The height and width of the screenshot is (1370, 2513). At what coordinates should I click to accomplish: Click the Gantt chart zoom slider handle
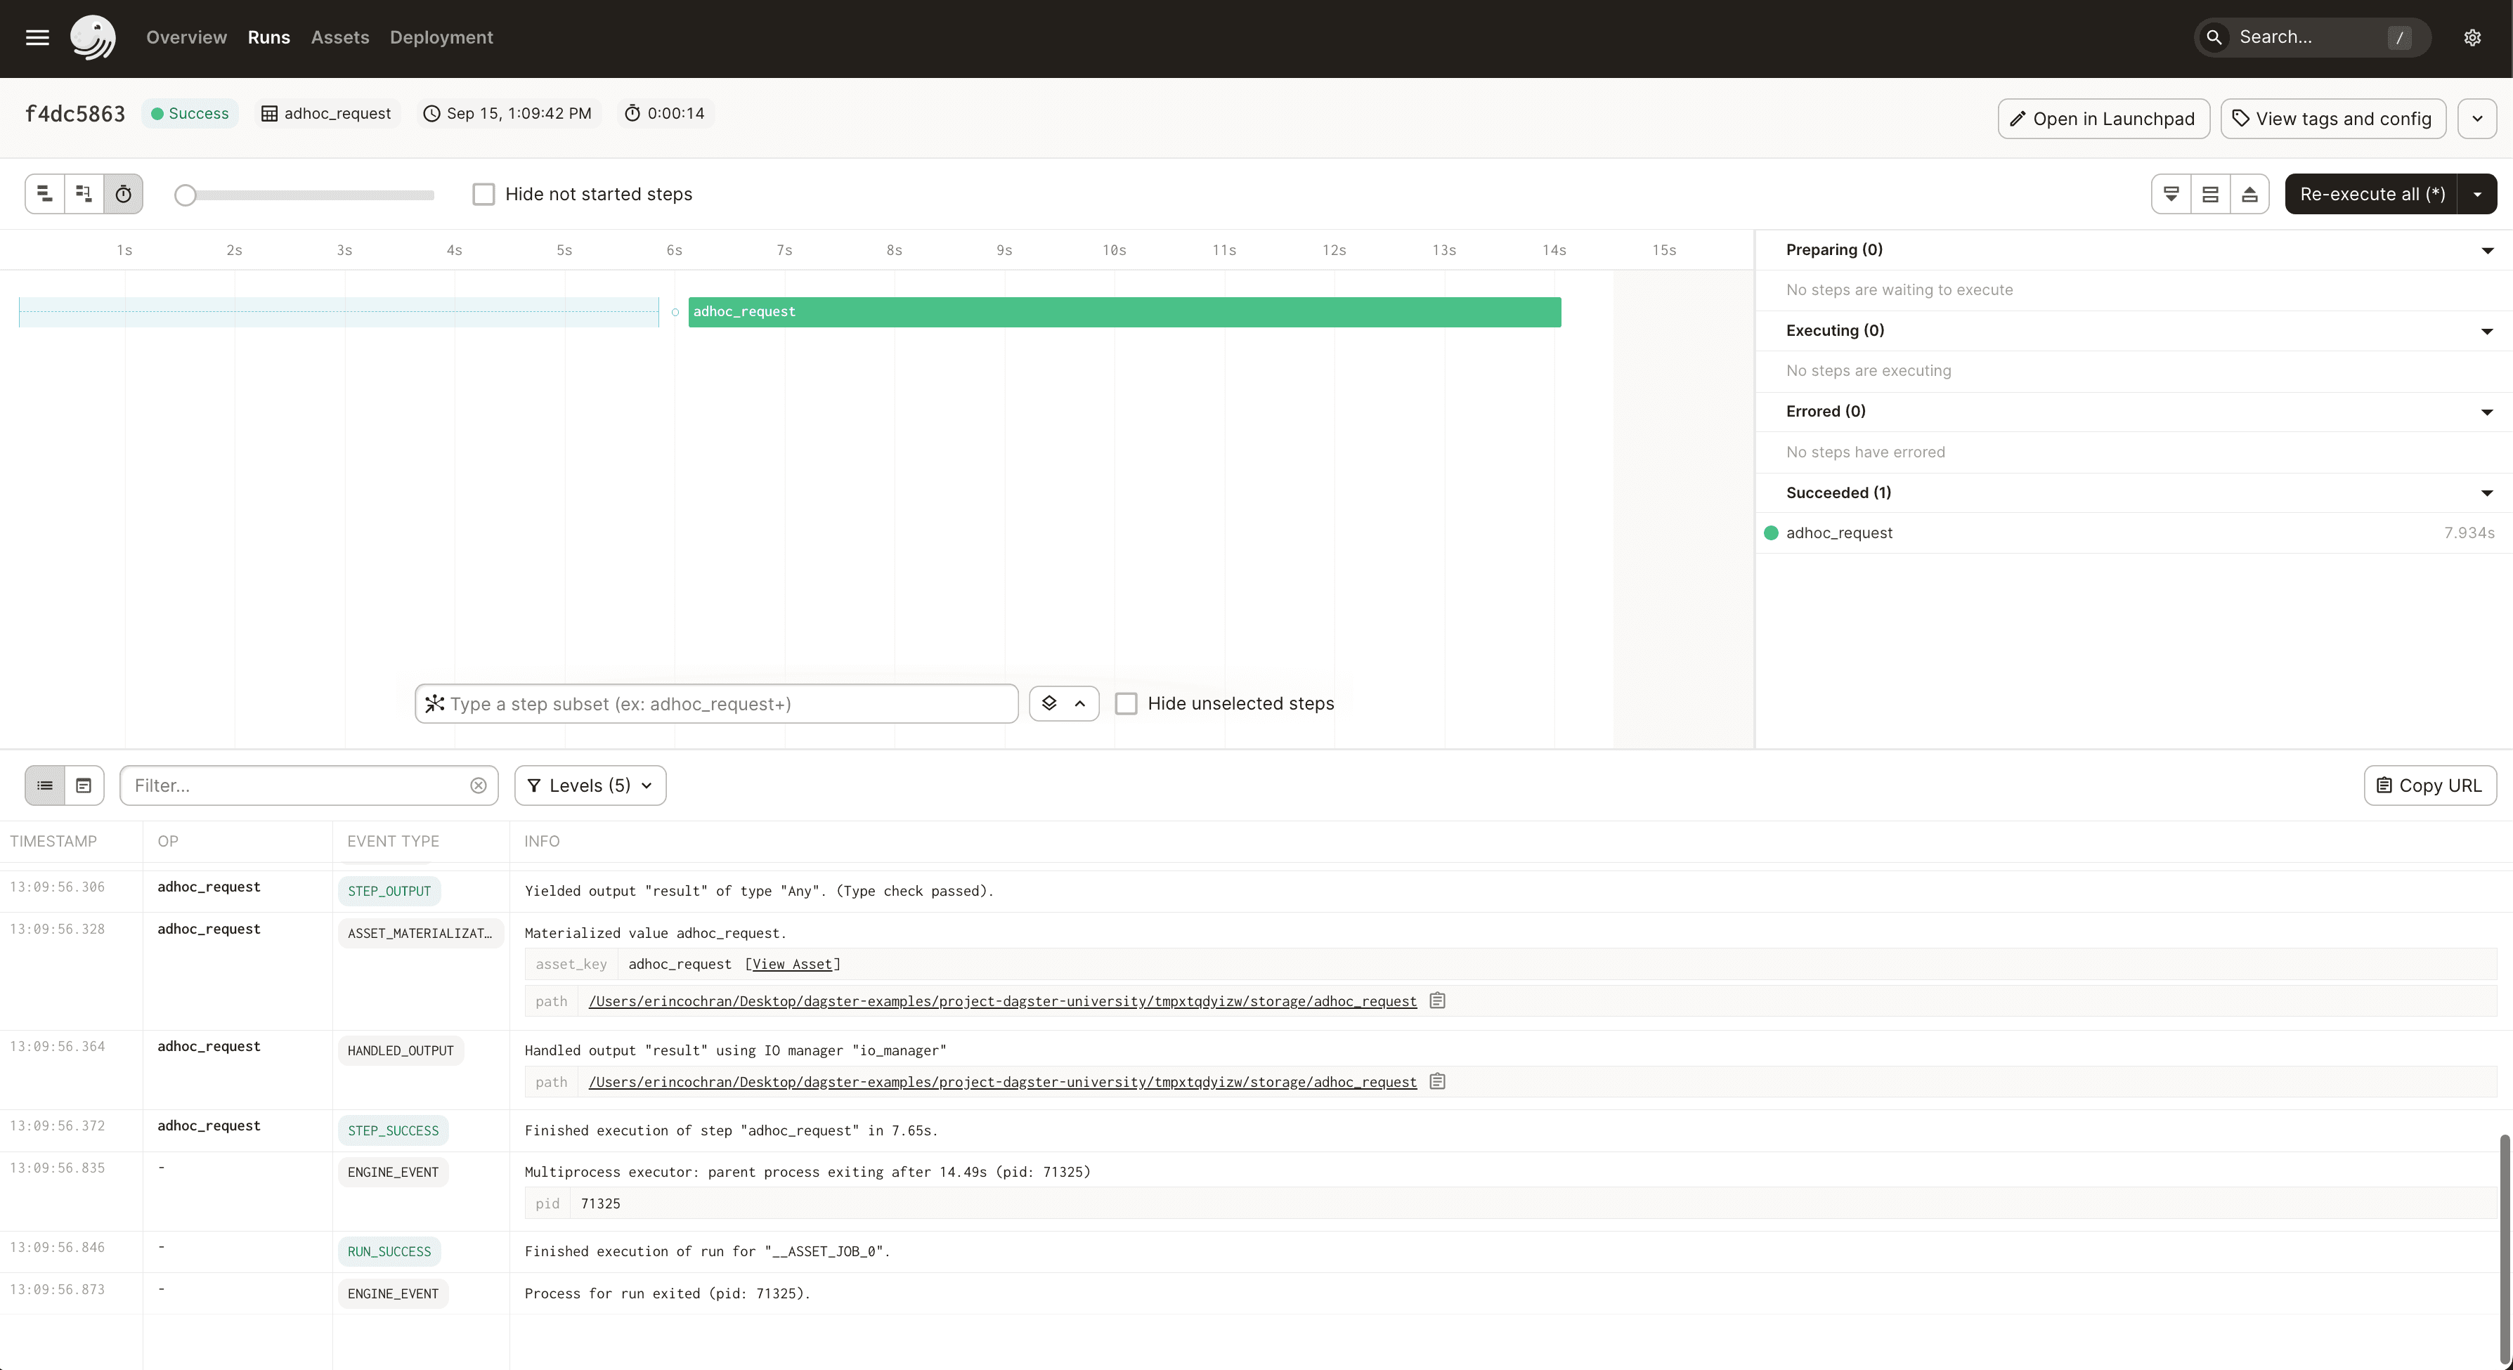(x=186, y=195)
